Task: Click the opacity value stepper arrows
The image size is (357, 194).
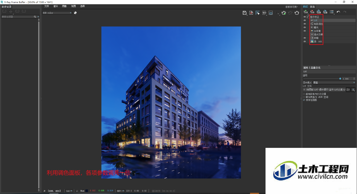Action: tap(354, 79)
